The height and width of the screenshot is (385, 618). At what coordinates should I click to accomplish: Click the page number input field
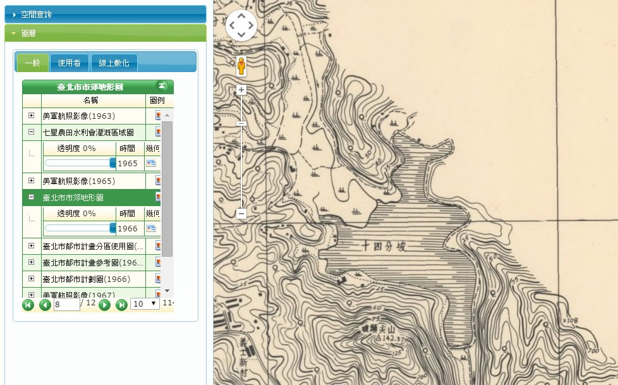[x=66, y=304]
